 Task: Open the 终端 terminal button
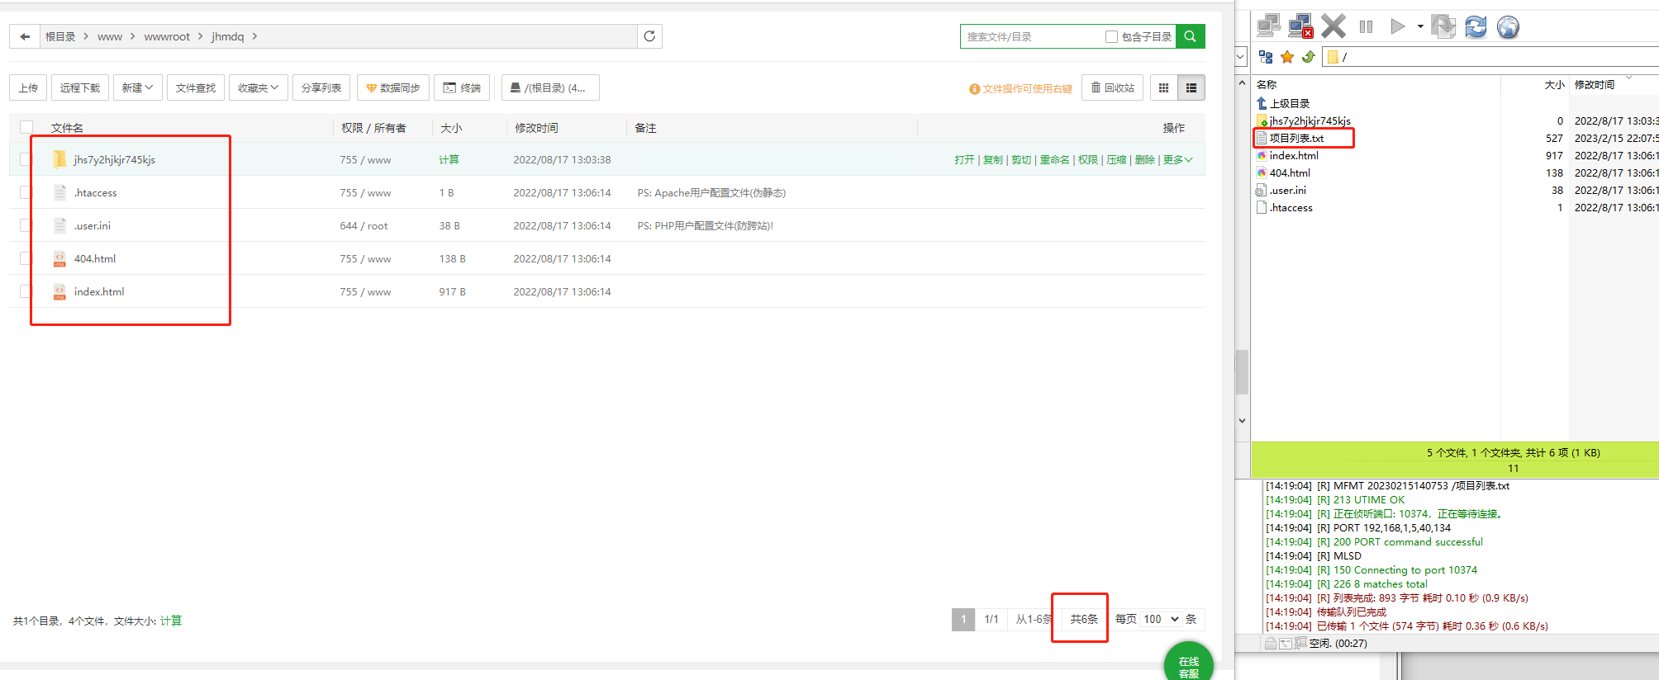pos(462,87)
